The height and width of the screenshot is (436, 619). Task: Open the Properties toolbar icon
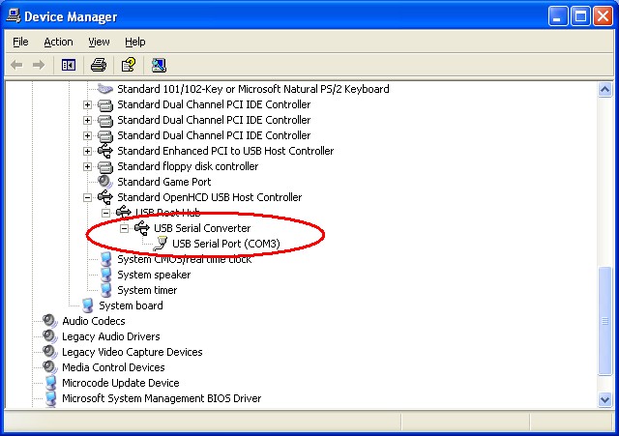tap(129, 65)
